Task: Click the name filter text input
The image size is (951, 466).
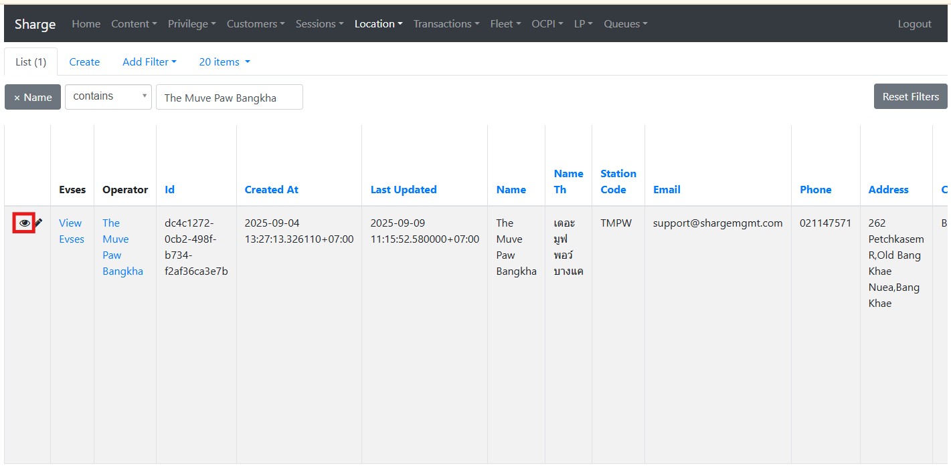Action: point(229,97)
